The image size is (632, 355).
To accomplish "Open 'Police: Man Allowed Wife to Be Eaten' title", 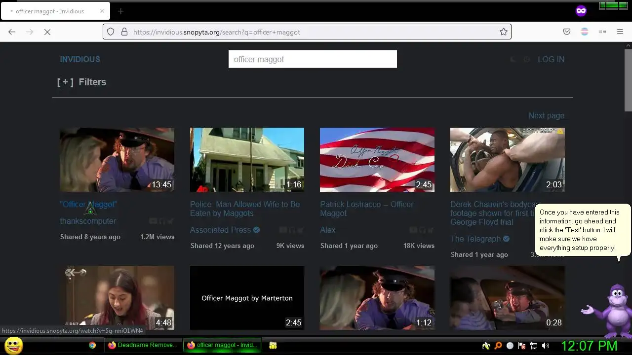I will [x=245, y=209].
